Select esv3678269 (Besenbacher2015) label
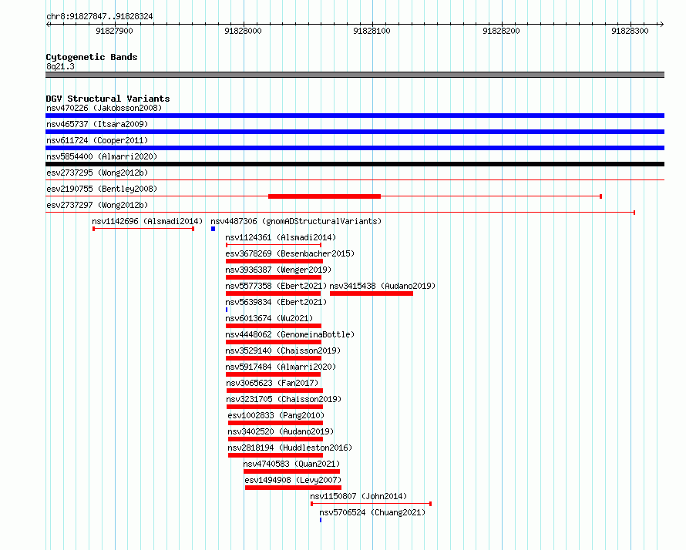686x550 pixels. pyautogui.click(x=290, y=253)
